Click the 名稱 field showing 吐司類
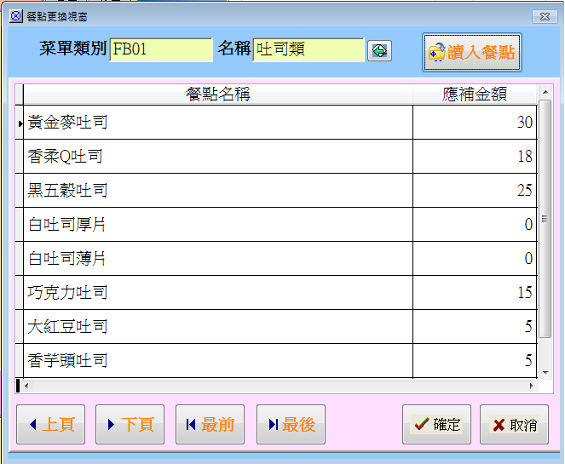This screenshot has height=464, width=565. pyautogui.click(x=308, y=50)
